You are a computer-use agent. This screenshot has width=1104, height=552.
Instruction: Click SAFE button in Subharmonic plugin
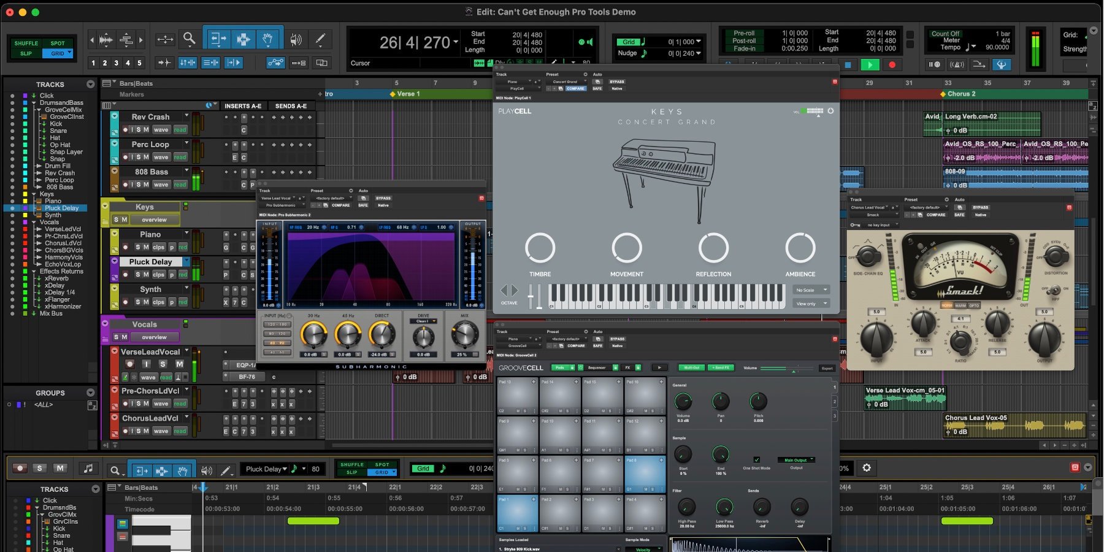pyautogui.click(x=363, y=205)
